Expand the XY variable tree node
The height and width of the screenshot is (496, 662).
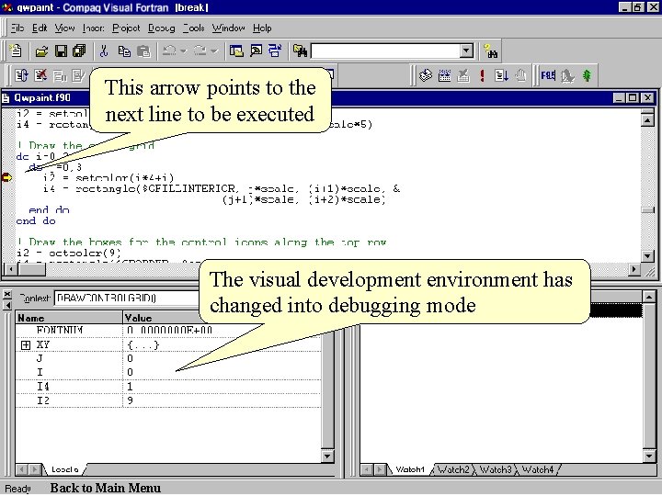click(x=26, y=345)
